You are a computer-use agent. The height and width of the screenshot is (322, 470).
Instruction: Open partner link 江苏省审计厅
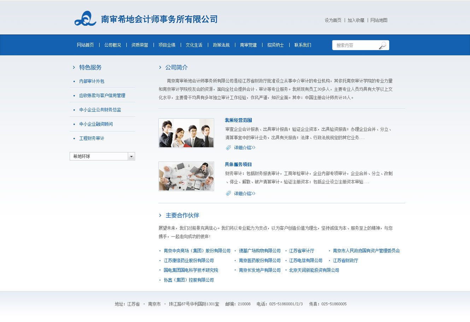tap(301, 251)
